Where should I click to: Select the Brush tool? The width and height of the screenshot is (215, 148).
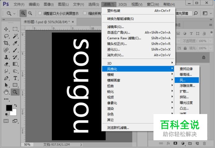pyautogui.click(x=15, y=50)
